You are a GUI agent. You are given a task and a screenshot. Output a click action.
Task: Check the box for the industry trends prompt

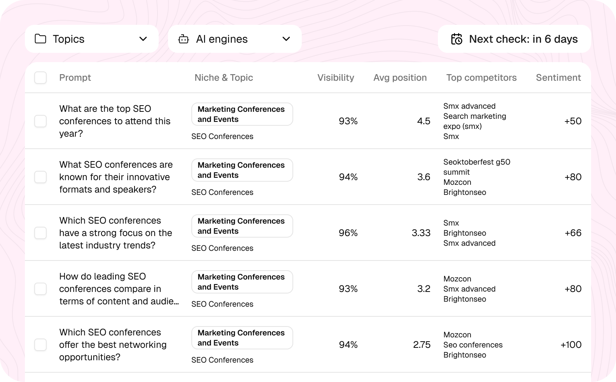pyautogui.click(x=40, y=233)
